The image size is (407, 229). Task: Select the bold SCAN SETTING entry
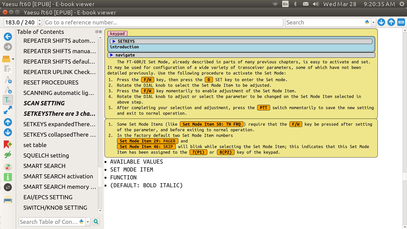pyautogui.click(x=44, y=103)
